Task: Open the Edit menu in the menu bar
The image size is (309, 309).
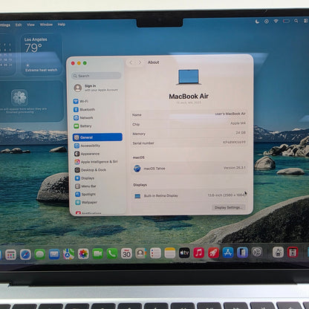Action: (x=19, y=25)
